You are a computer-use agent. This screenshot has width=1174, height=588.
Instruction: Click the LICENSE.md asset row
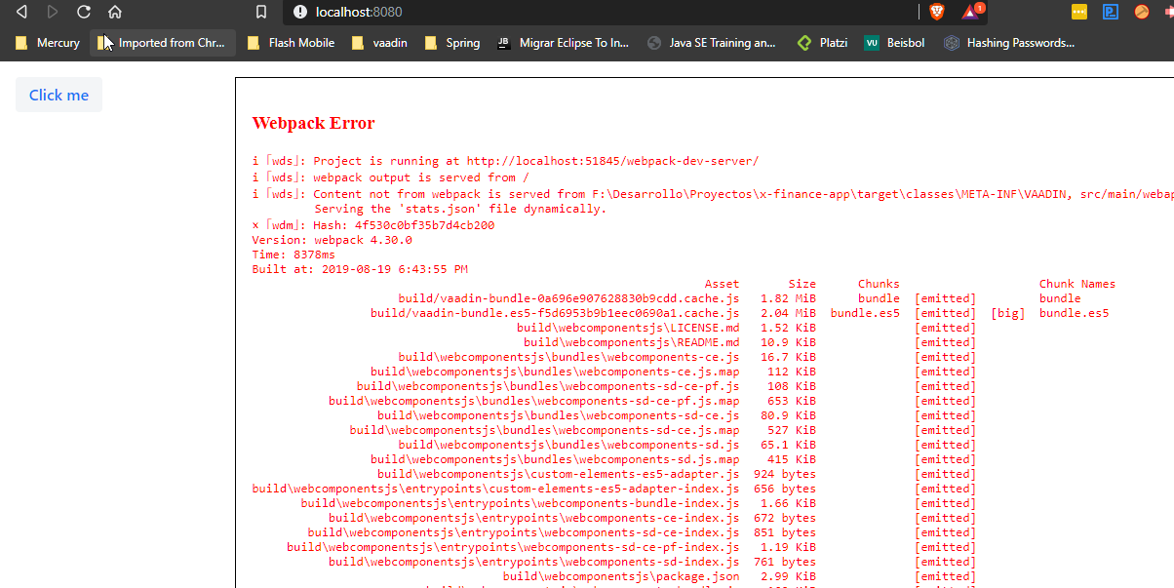click(x=628, y=328)
